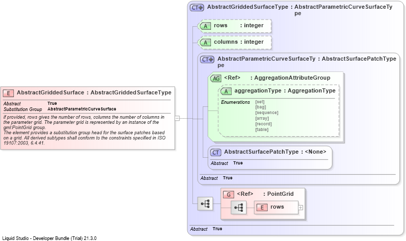Click the CT icon of AbstractSurfacePatchType

216,152
